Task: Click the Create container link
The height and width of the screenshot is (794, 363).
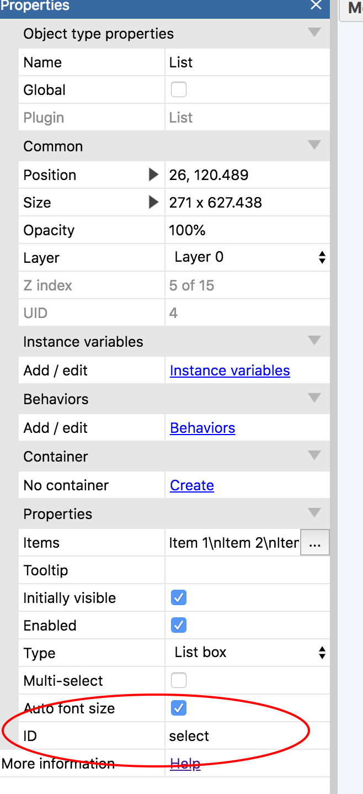Action: [x=192, y=485]
